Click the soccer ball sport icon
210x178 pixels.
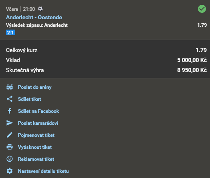click(x=40, y=9)
